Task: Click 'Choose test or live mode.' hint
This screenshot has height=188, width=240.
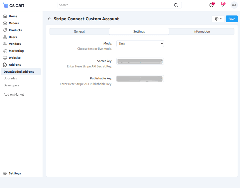Action: click(95, 49)
